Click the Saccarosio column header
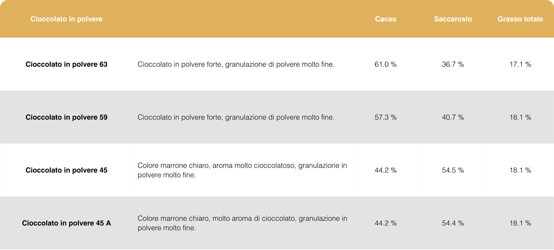The height and width of the screenshot is (250, 554). pyautogui.click(x=453, y=19)
